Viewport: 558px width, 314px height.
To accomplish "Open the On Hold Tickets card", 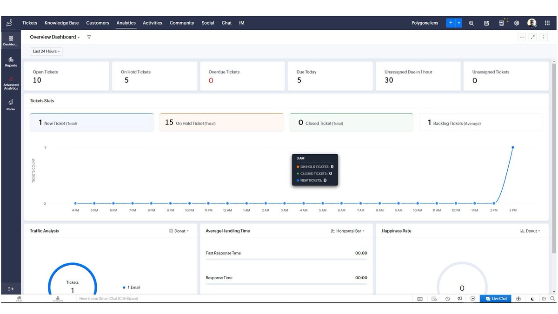I will pos(153,76).
